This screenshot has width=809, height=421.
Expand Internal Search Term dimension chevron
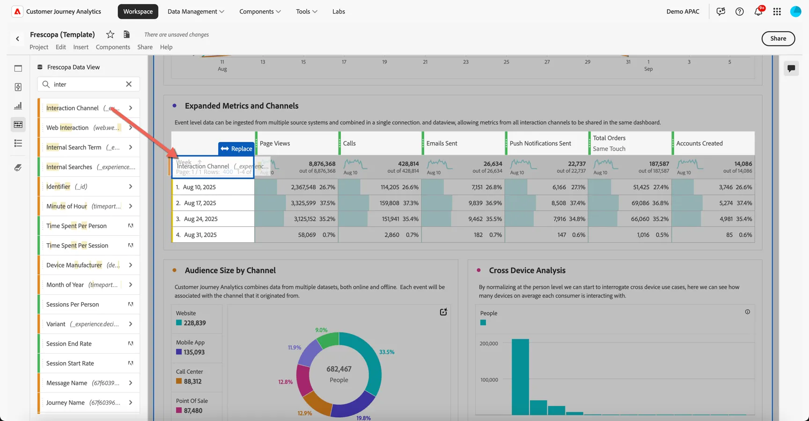tap(131, 147)
